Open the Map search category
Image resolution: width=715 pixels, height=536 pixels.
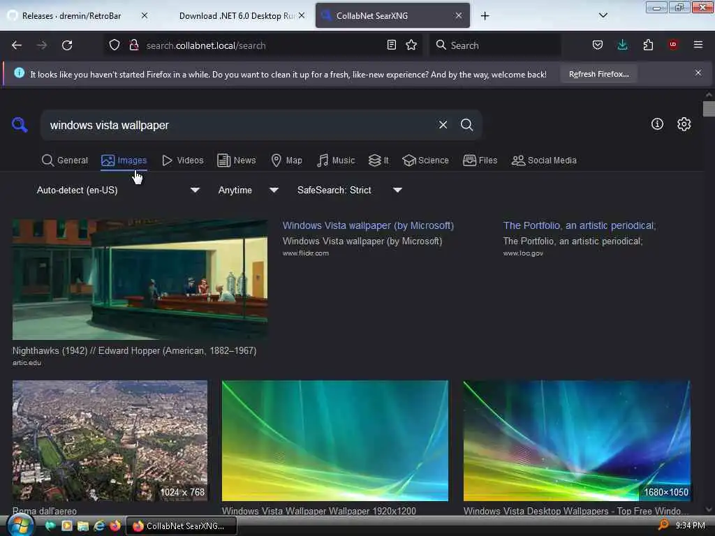(x=286, y=161)
